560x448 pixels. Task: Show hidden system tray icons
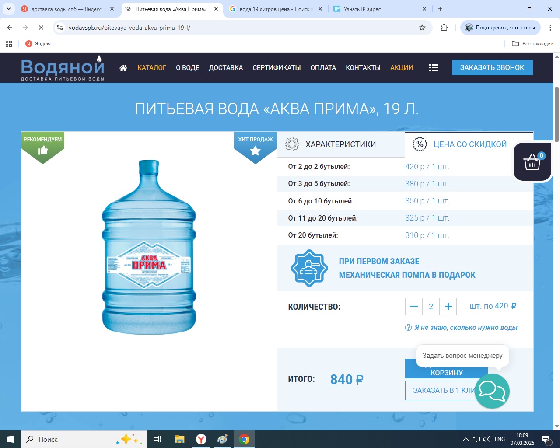[x=465, y=439]
